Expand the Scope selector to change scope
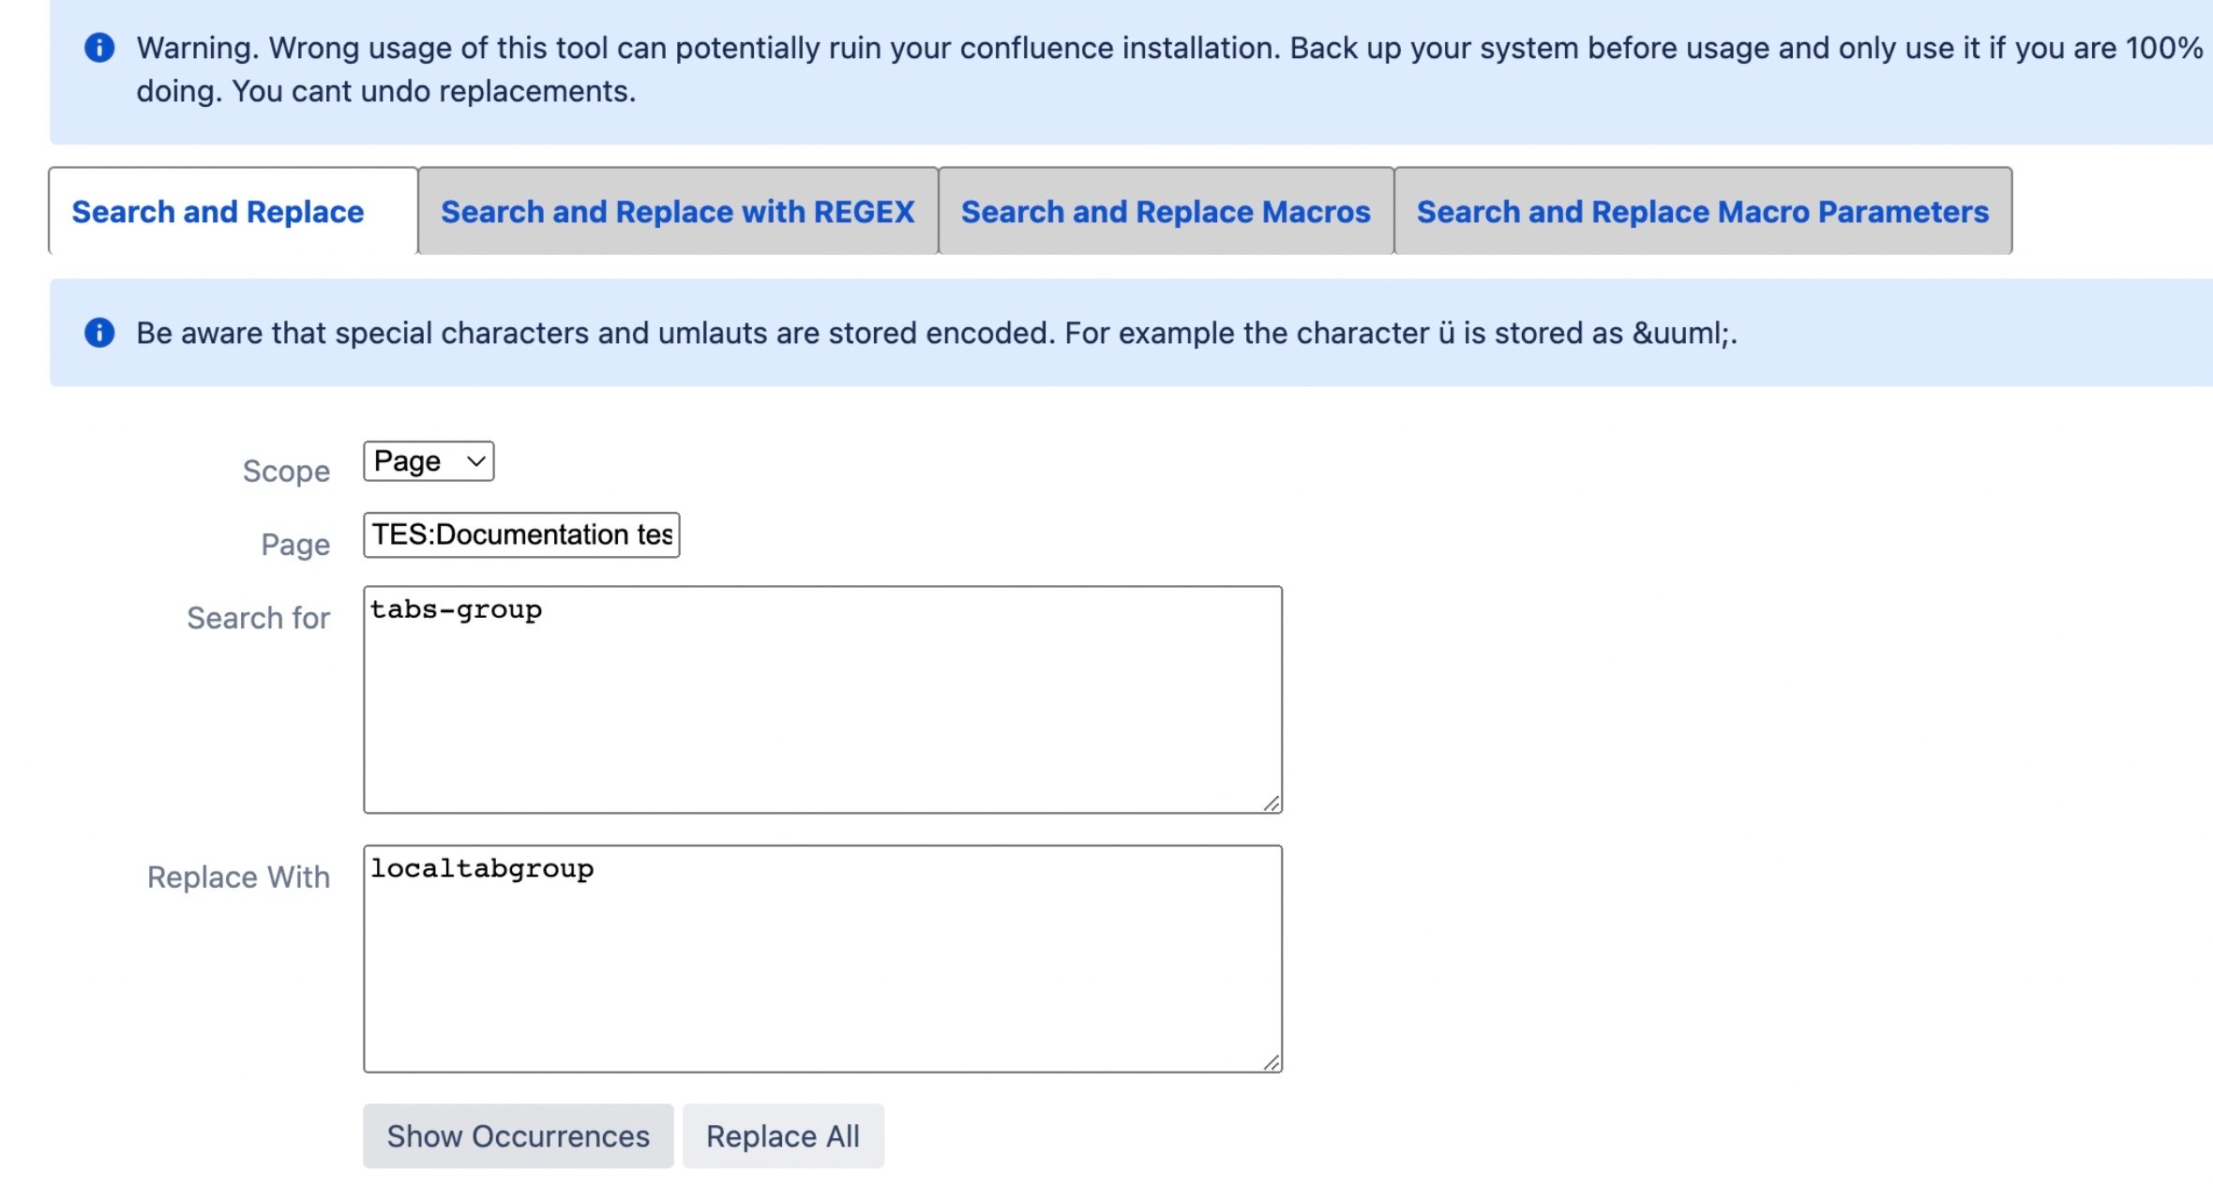Screen dimensions: 2213x1201 [x=427, y=460]
